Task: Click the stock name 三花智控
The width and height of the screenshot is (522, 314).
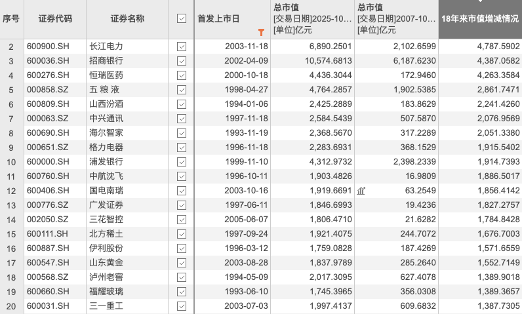Action: tap(106, 219)
